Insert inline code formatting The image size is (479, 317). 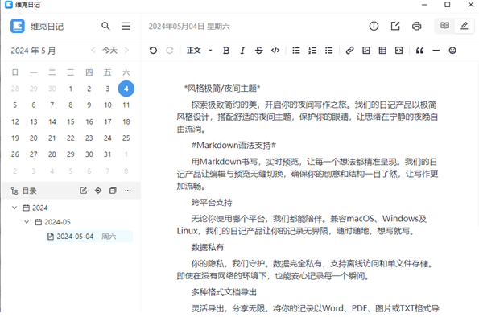(x=275, y=51)
